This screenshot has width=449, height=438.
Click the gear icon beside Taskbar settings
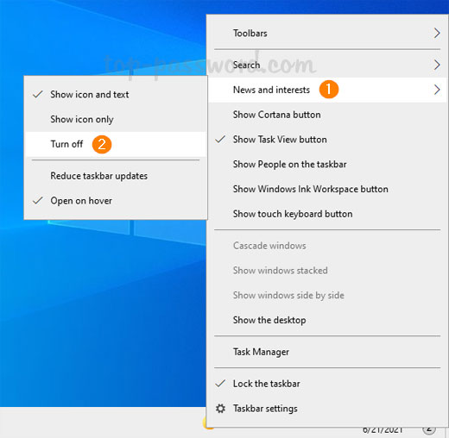tap(220, 409)
